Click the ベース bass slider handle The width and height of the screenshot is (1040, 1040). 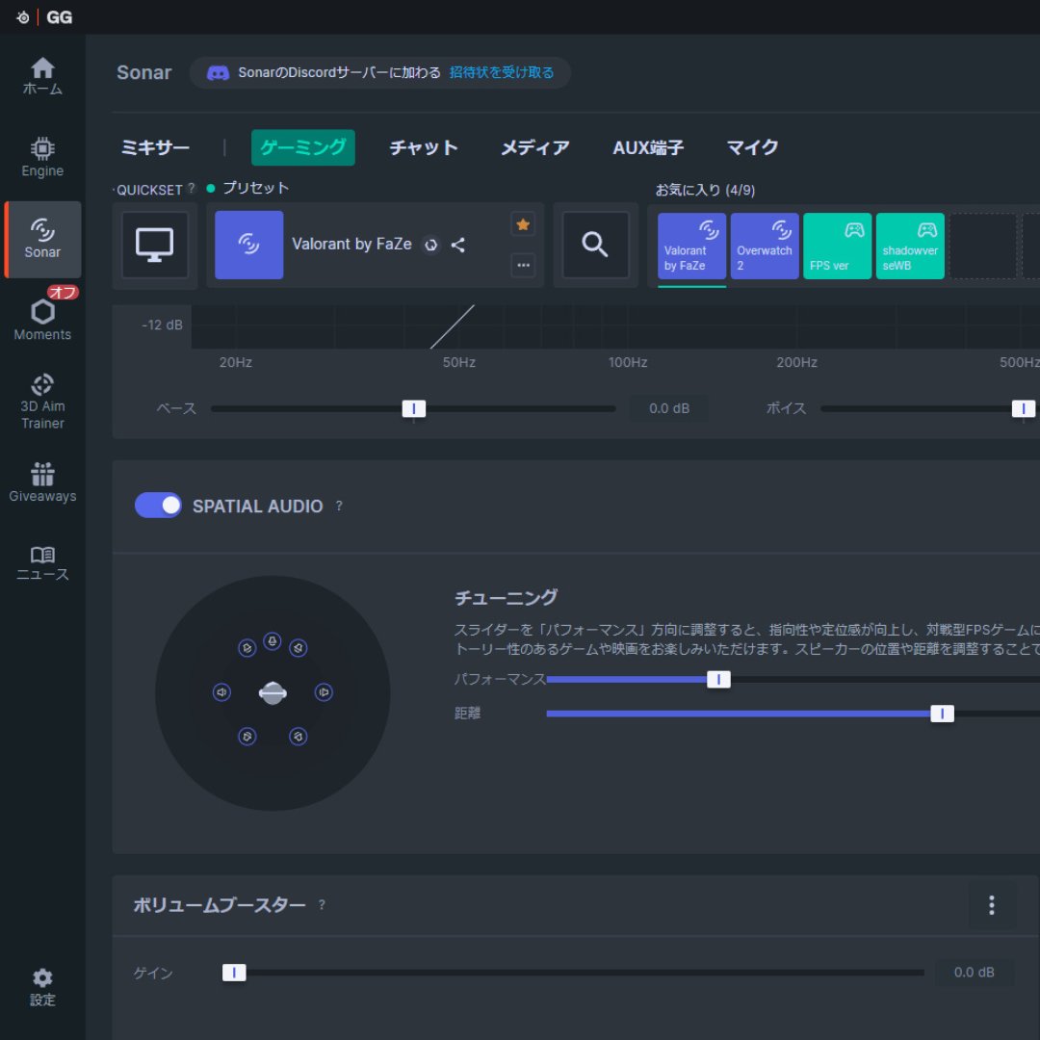pos(414,408)
